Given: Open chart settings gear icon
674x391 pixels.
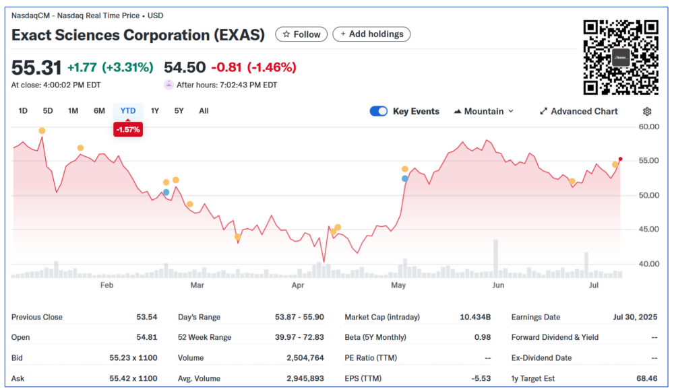Looking at the screenshot, I should coord(647,112).
